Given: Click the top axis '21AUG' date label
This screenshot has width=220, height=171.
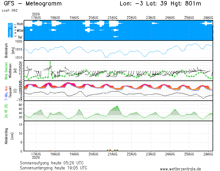Looking at the screenshot, I should (x=112, y=18).
